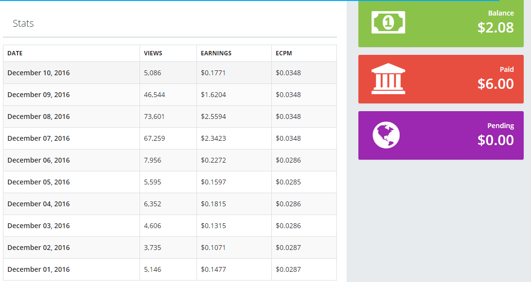Click the 5,595 views value
The height and width of the screenshot is (282, 531).
[x=152, y=182]
